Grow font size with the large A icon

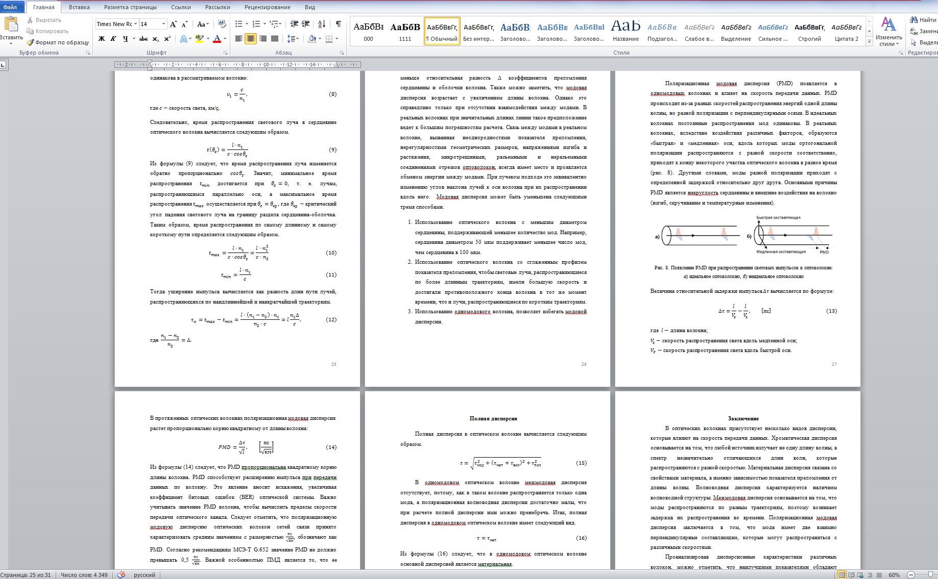pos(173,24)
